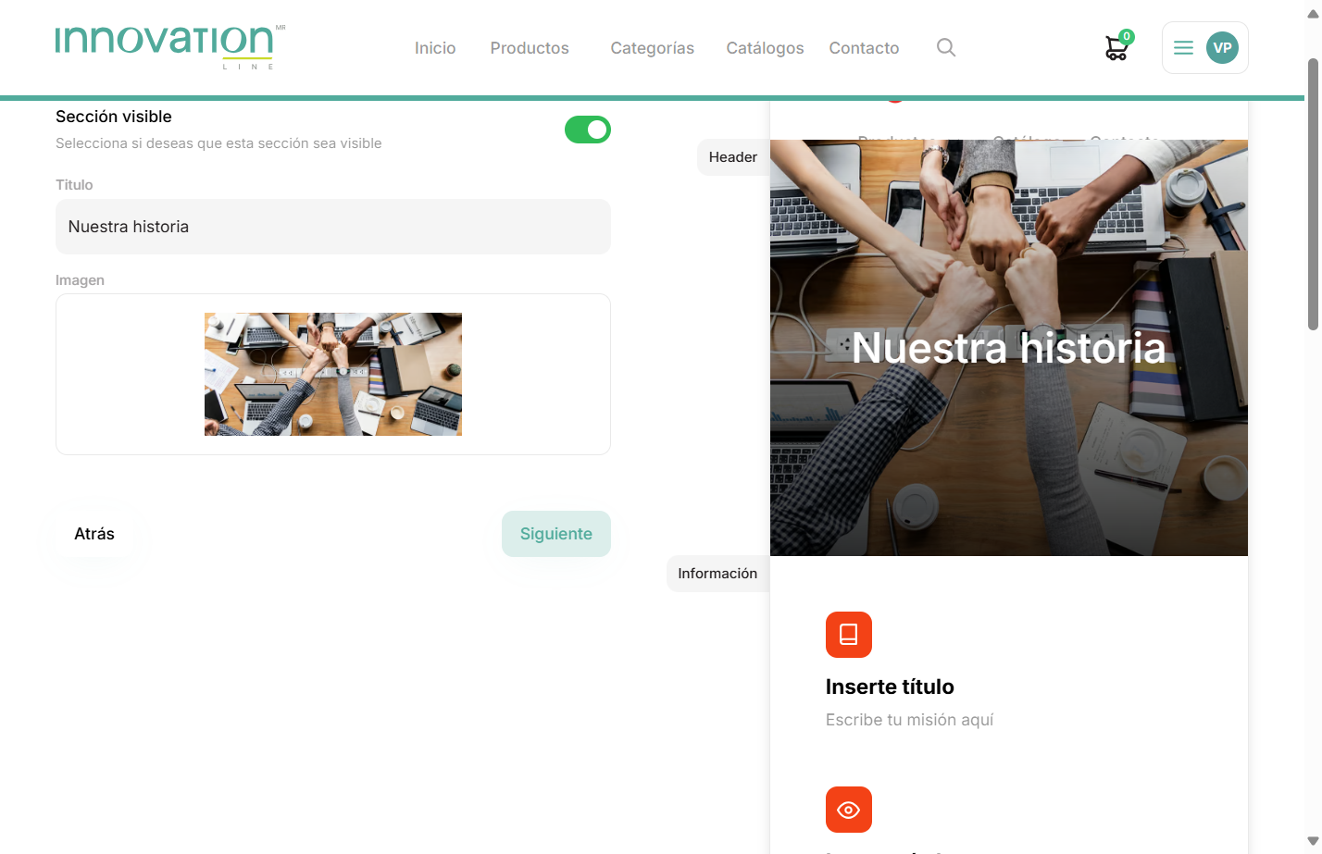
Task: Open the Contacto menu item
Action: click(x=864, y=48)
